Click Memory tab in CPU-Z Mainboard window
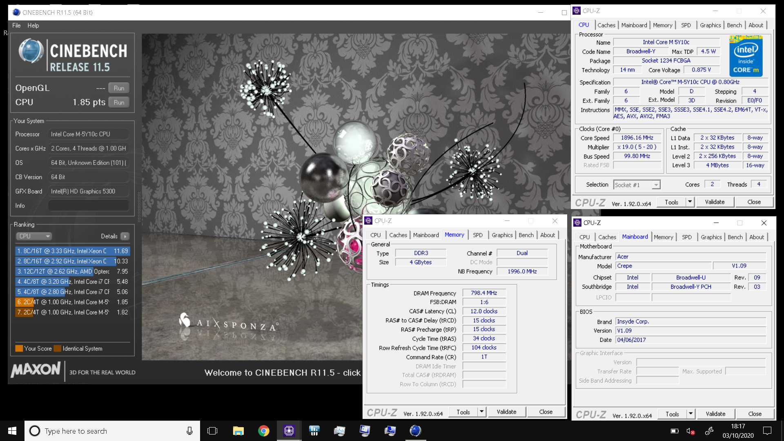The height and width of the screenshot is (441, 784). tap(663, 237)
